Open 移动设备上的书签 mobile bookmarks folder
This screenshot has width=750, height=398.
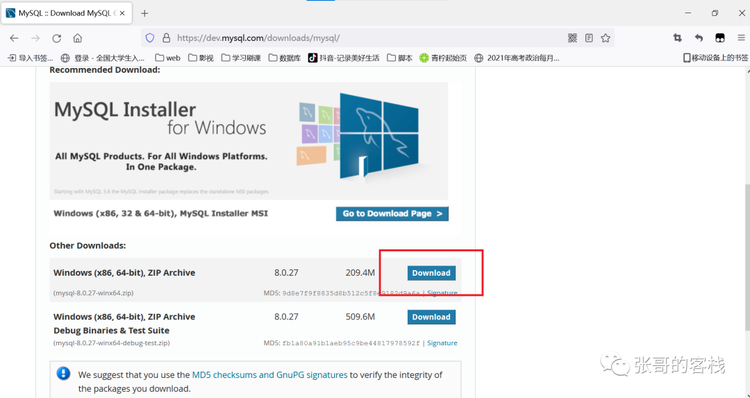click(x=715, y=58)
